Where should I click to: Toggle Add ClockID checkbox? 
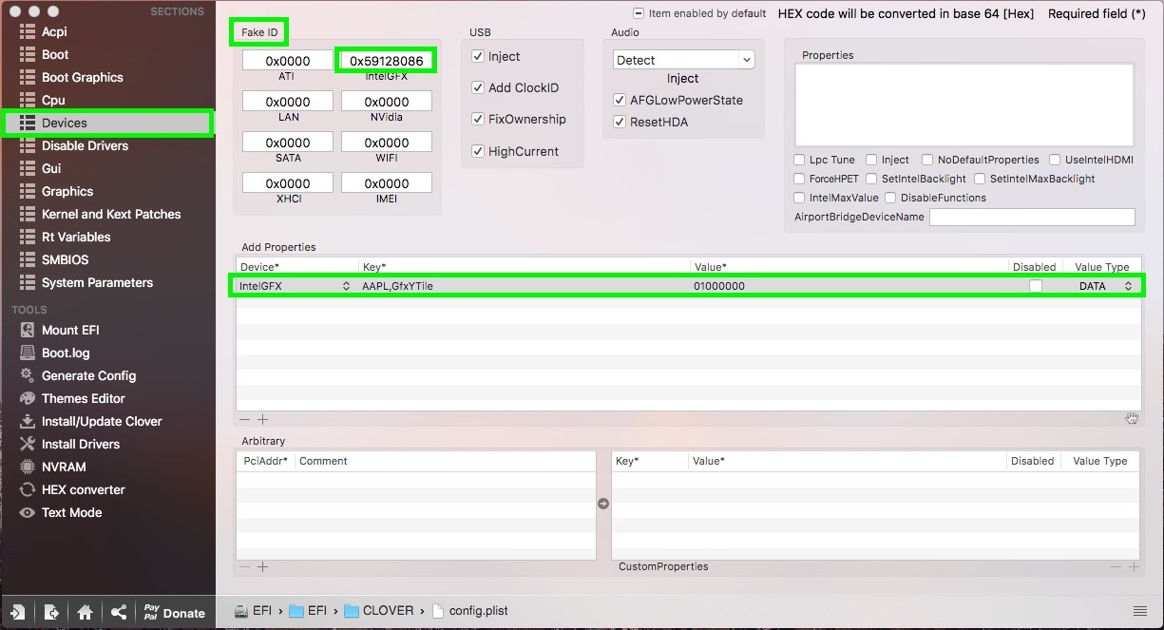478,87
